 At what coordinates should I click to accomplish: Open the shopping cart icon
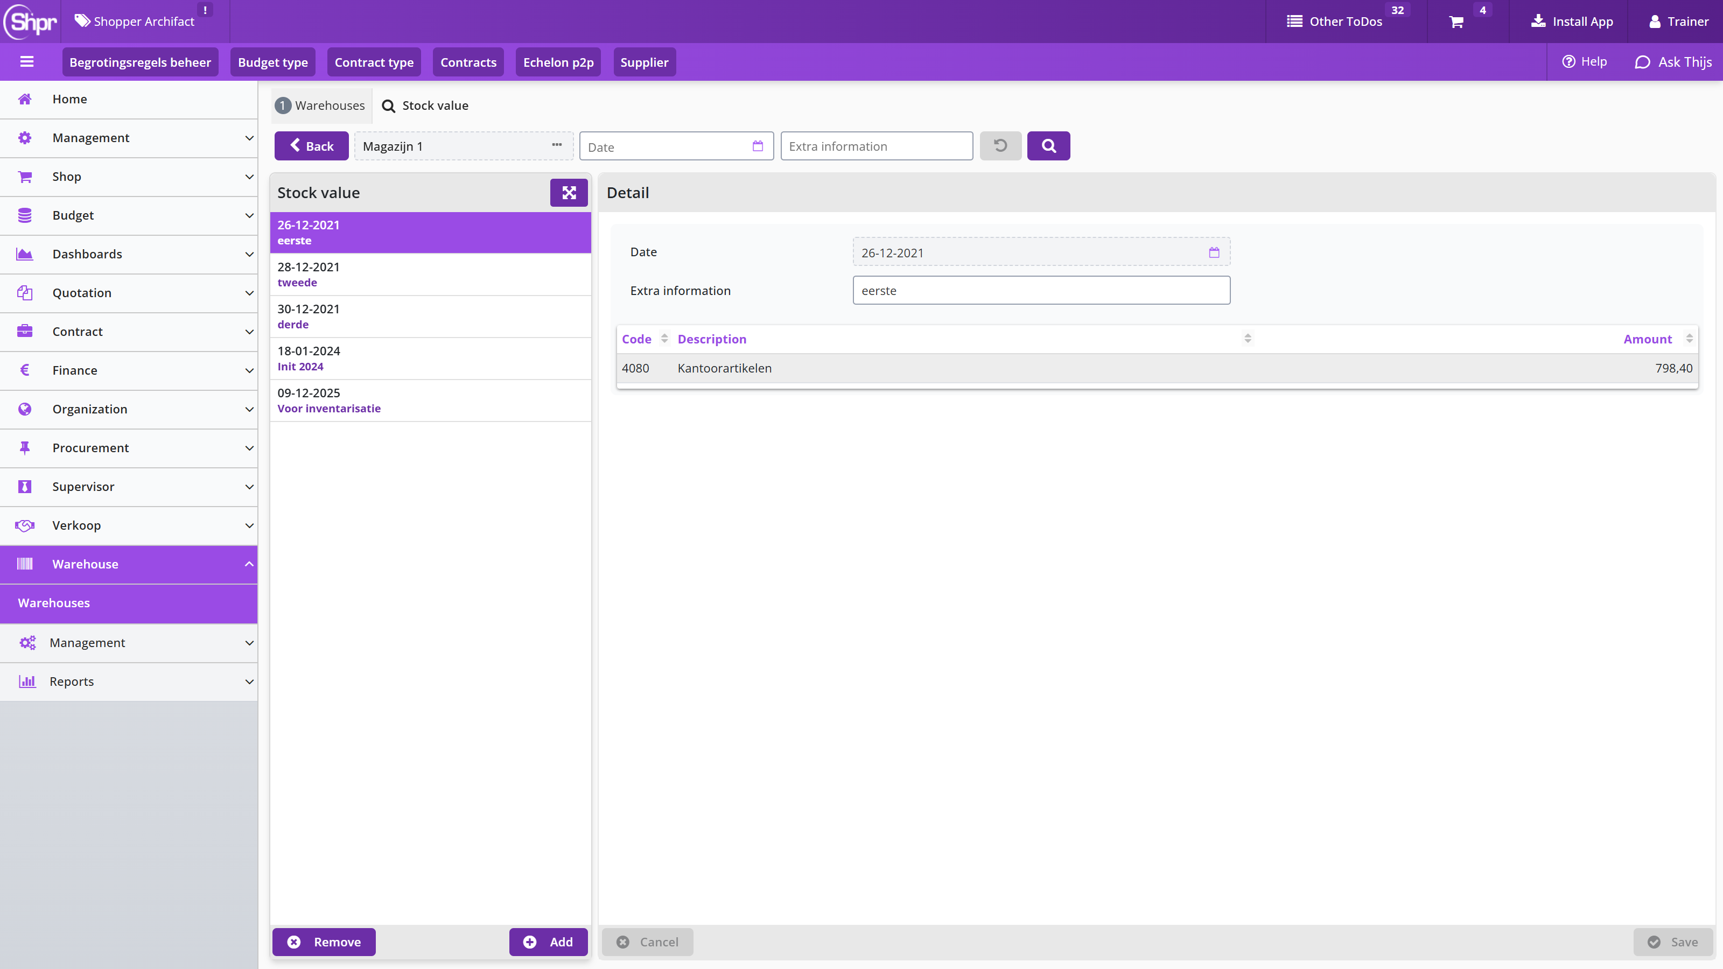[1456, 22]
